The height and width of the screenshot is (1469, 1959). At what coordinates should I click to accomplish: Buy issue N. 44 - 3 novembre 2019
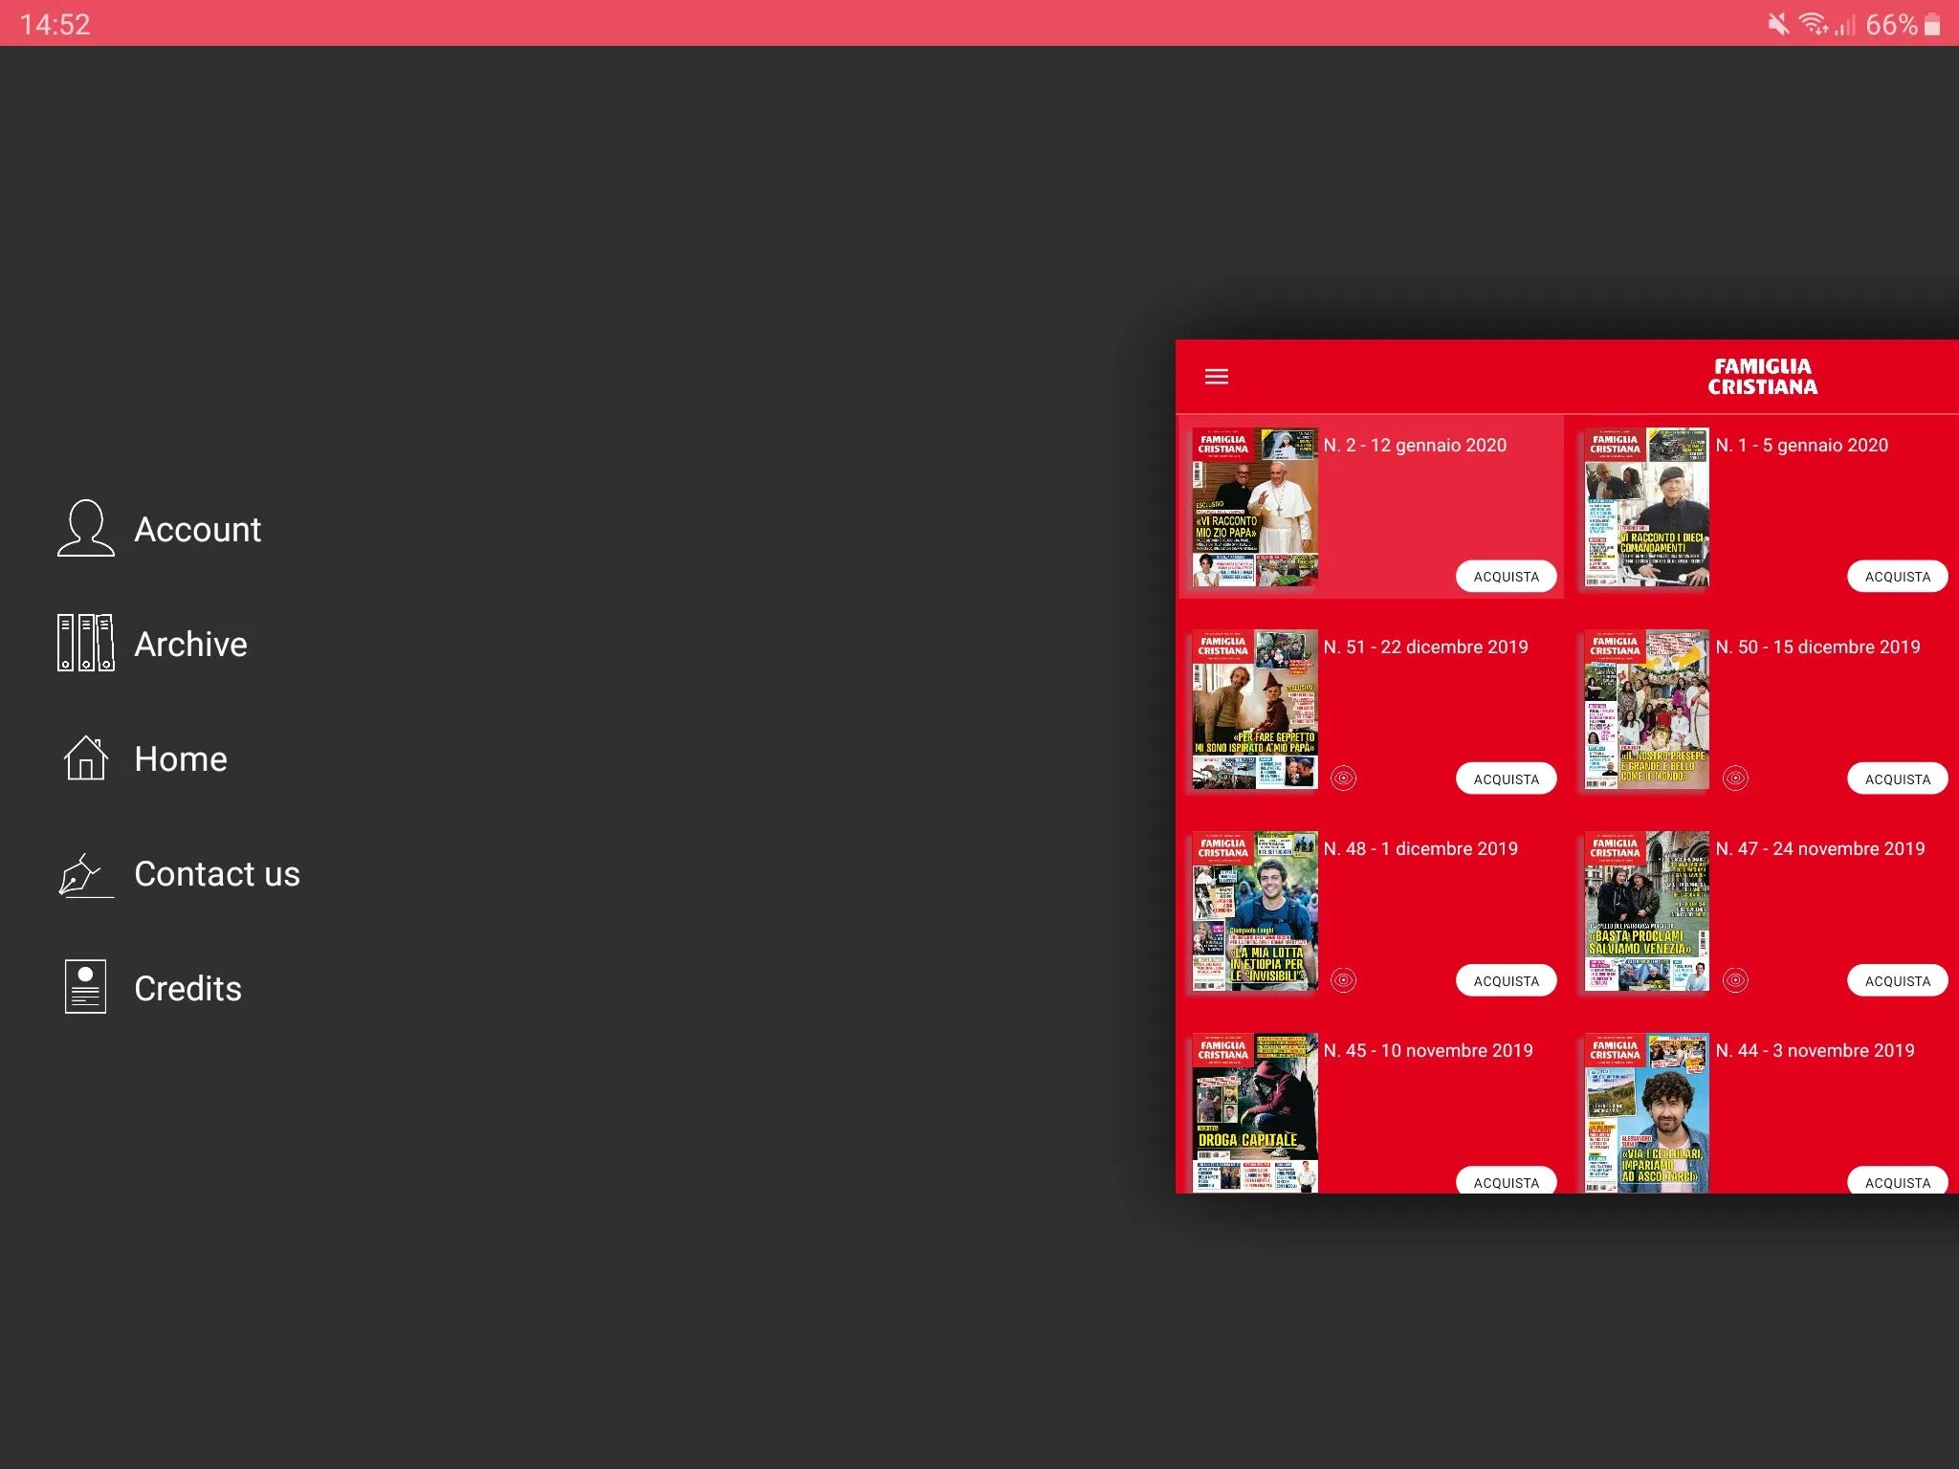point(1898,1181)
